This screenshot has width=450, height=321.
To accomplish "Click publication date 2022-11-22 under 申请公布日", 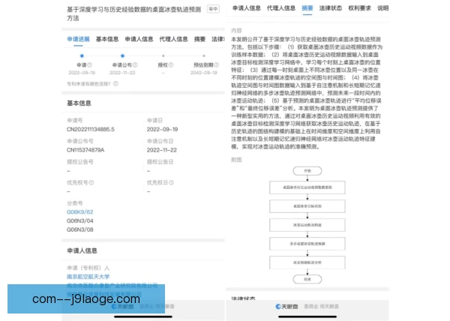I will click(x=162, y=150).
